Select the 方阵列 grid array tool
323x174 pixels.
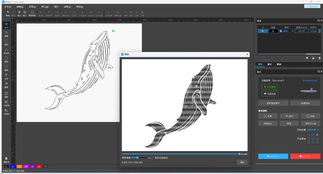coord(6,103)
